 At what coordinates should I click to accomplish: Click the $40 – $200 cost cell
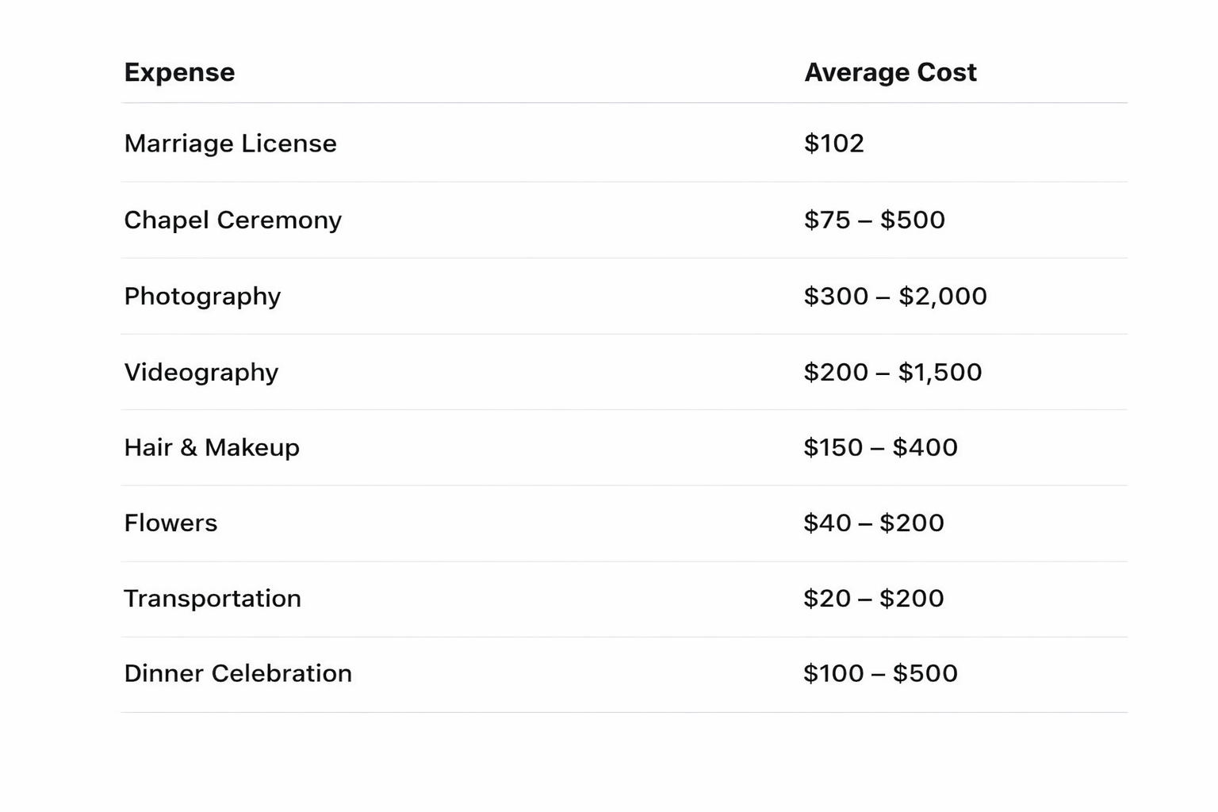point(873,523)
